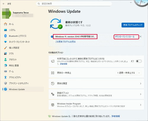Focus the 設定の検索 search field

(74, 4)
